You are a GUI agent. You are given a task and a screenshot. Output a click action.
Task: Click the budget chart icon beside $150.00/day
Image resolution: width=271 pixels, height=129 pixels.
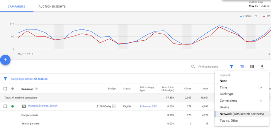tap(114, 106)
